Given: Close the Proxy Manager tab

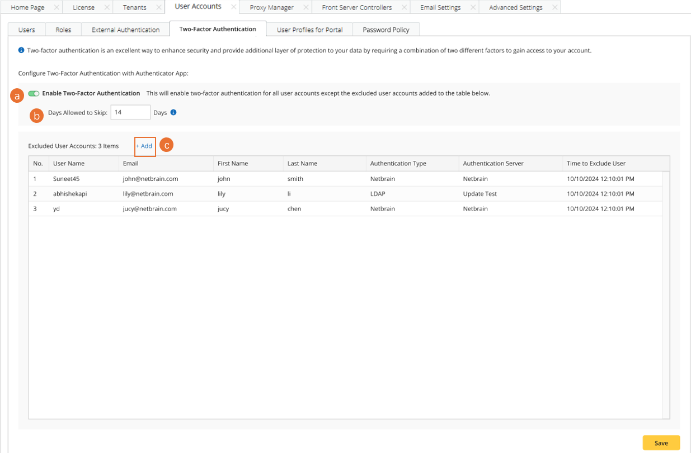Looking at the screenshot, I should (305, 7).
